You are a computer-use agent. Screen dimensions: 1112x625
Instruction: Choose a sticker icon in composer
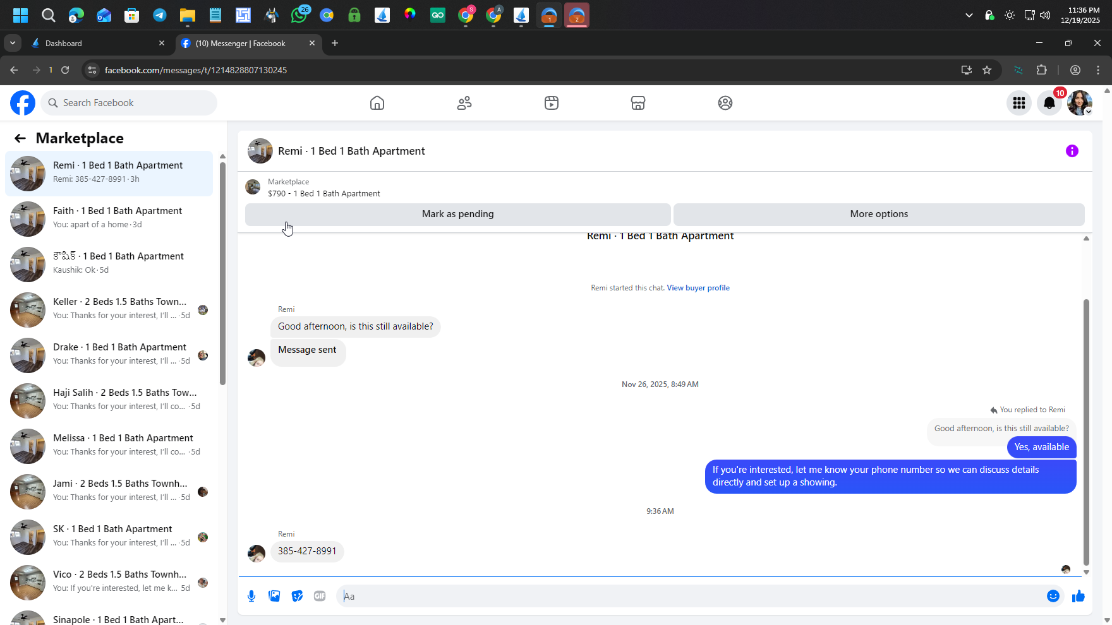click(x=297, y=596)
